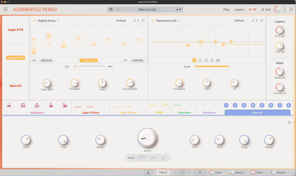Select crossfade morph mode icon
Viewport: 296px width, 176px height.
pyautogui.click(x=141, y=158)
